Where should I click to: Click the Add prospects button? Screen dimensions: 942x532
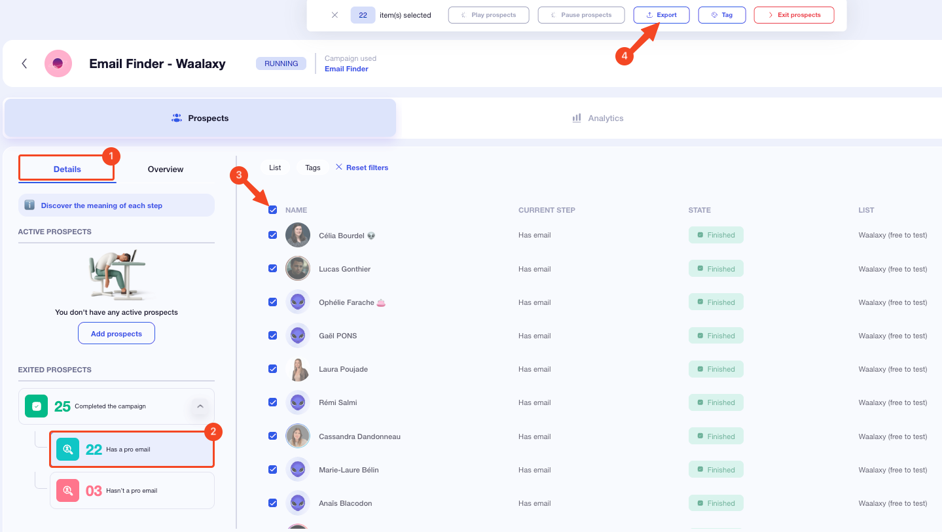[x=117, y=334]
